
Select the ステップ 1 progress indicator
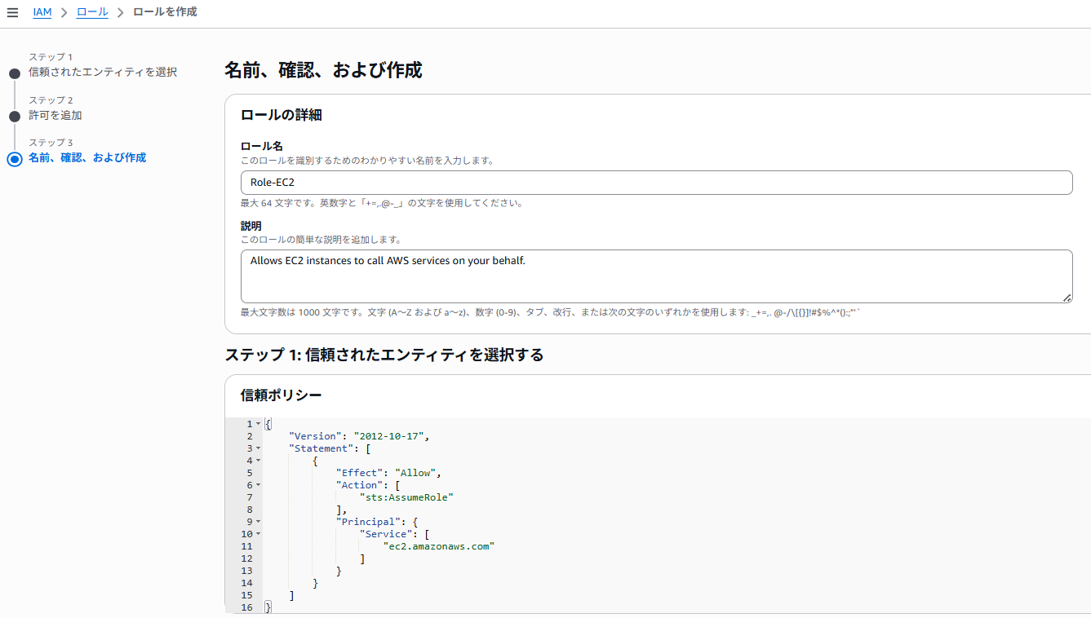point(13,72)
